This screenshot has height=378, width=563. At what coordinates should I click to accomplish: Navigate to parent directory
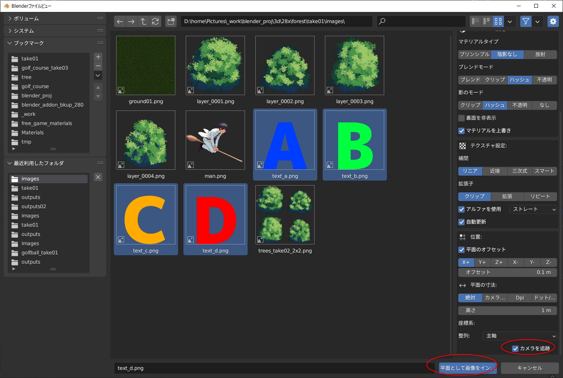[143, 22]
